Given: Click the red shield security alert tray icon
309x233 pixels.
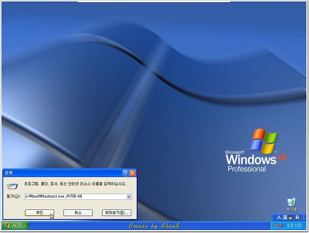Looking at the screenshot, I should coord(281,225).
